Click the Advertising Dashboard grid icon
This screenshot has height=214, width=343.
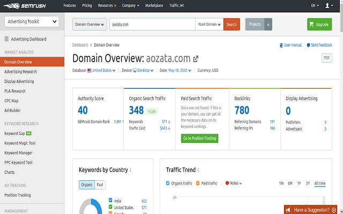(6, 39)
